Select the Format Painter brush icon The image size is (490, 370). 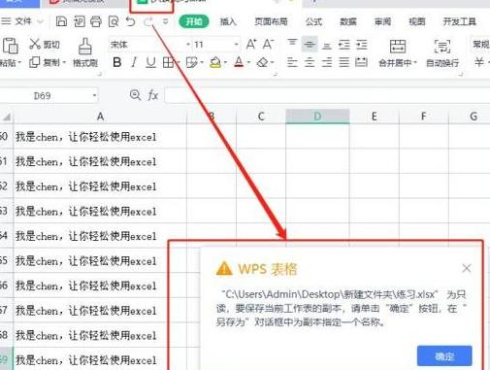85,47
